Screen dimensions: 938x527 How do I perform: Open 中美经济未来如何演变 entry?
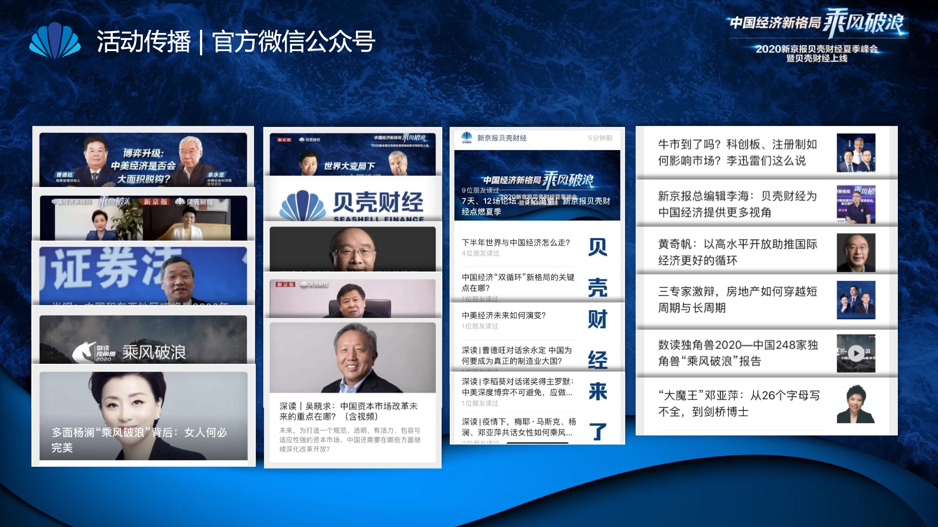pos(503,315)
